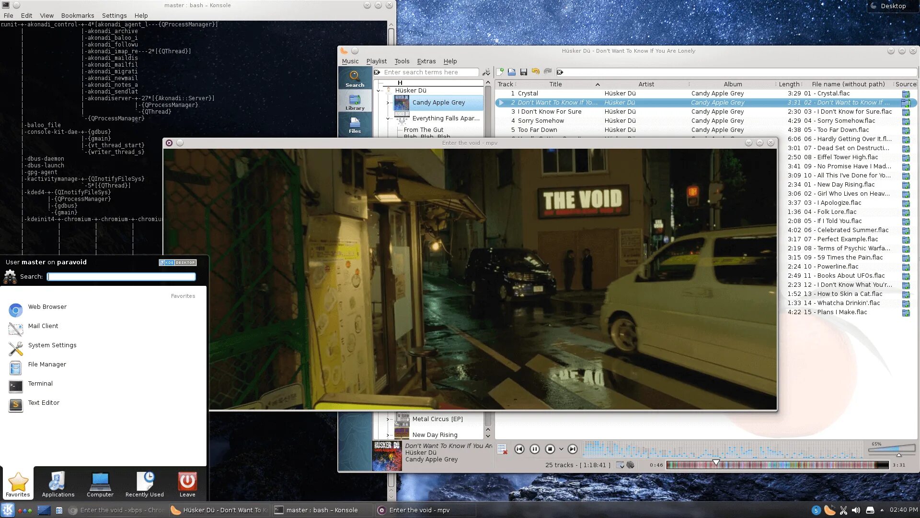Image resolution: width=920 pixels, height=518 pixels.
Task: Click the load playlist folder icon
Action: 511,72
